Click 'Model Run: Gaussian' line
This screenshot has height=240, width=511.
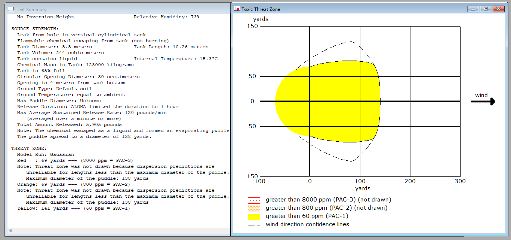pos(46,154)
